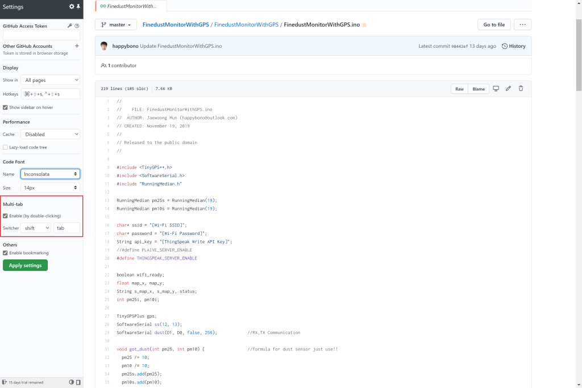Screen dimensions: 582x388
Task: Open the 1 contributor link
Action: 119,65
